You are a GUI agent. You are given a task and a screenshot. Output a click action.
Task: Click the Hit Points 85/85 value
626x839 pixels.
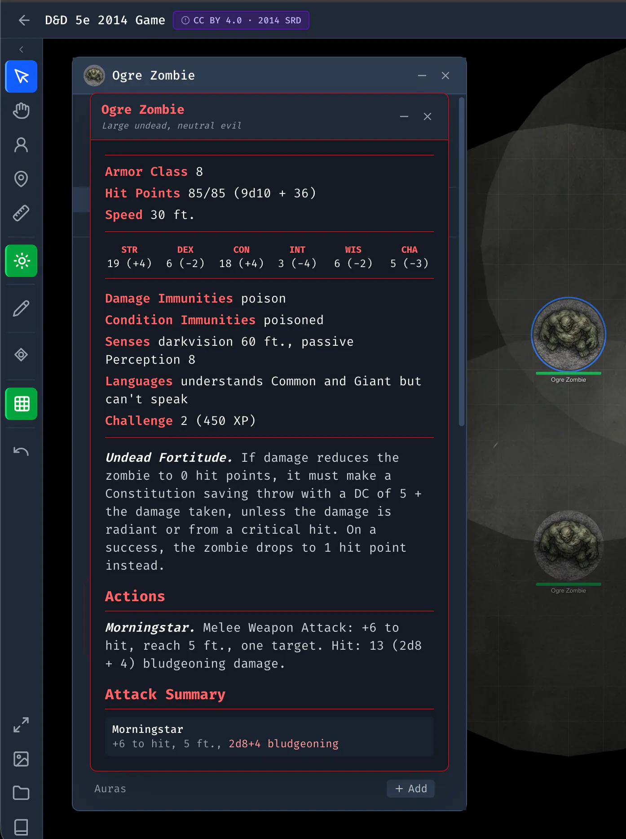coord(207,193)
